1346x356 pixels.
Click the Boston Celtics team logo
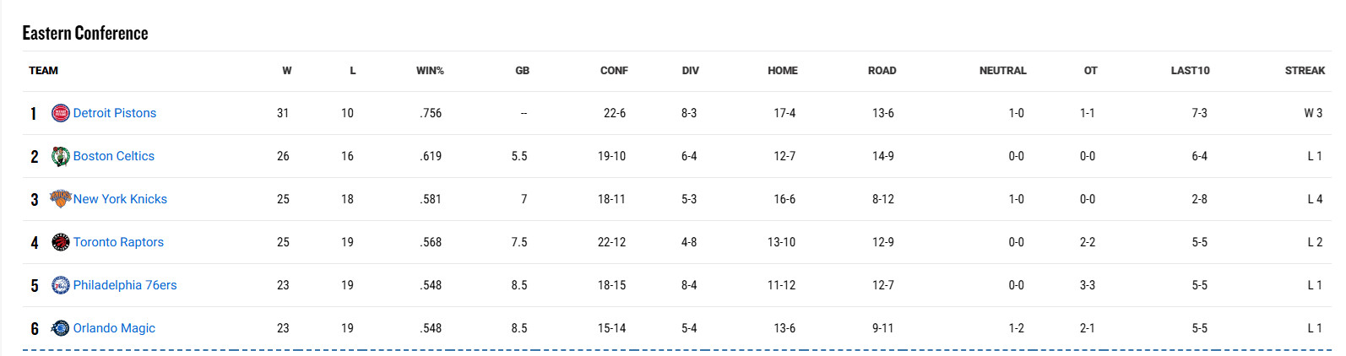61,156
